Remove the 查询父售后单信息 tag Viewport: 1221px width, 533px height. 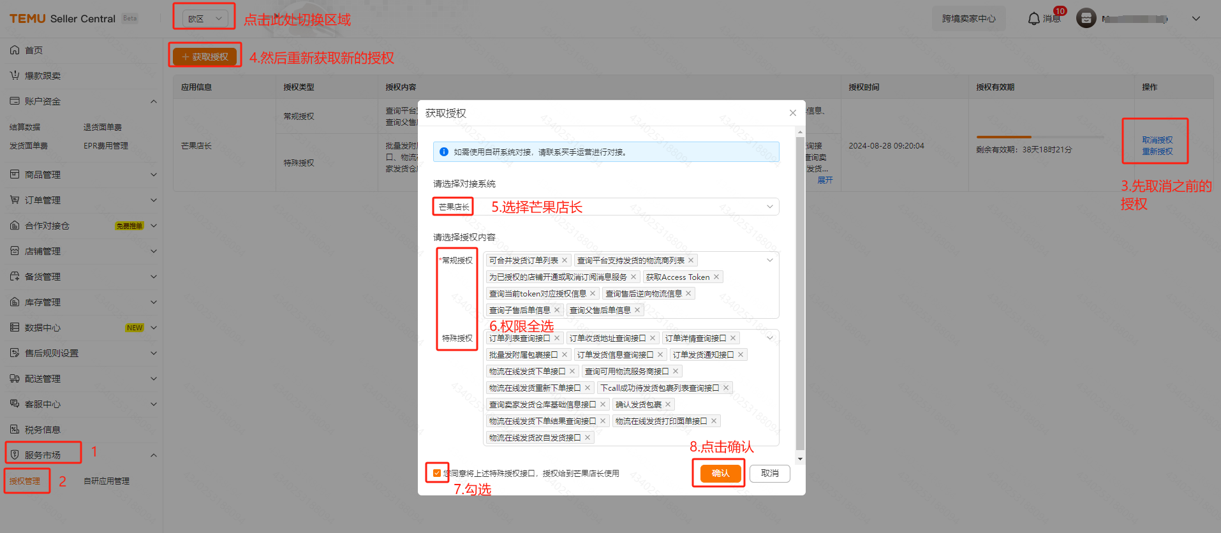[637, 310]
